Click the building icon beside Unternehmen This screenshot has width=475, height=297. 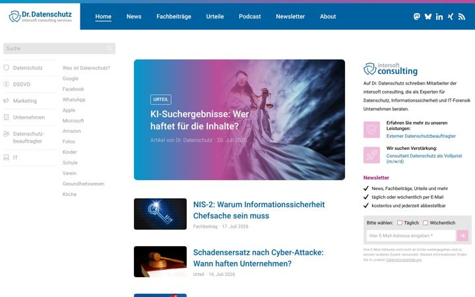(x=6, y=117)
